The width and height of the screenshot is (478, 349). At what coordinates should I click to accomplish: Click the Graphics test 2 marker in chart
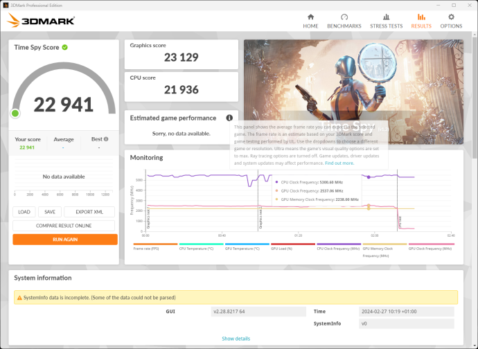click(260, 217)
